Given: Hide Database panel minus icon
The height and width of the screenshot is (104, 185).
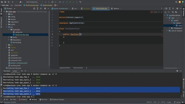Looking at the screenshot, I should click(x=181, y=8).
